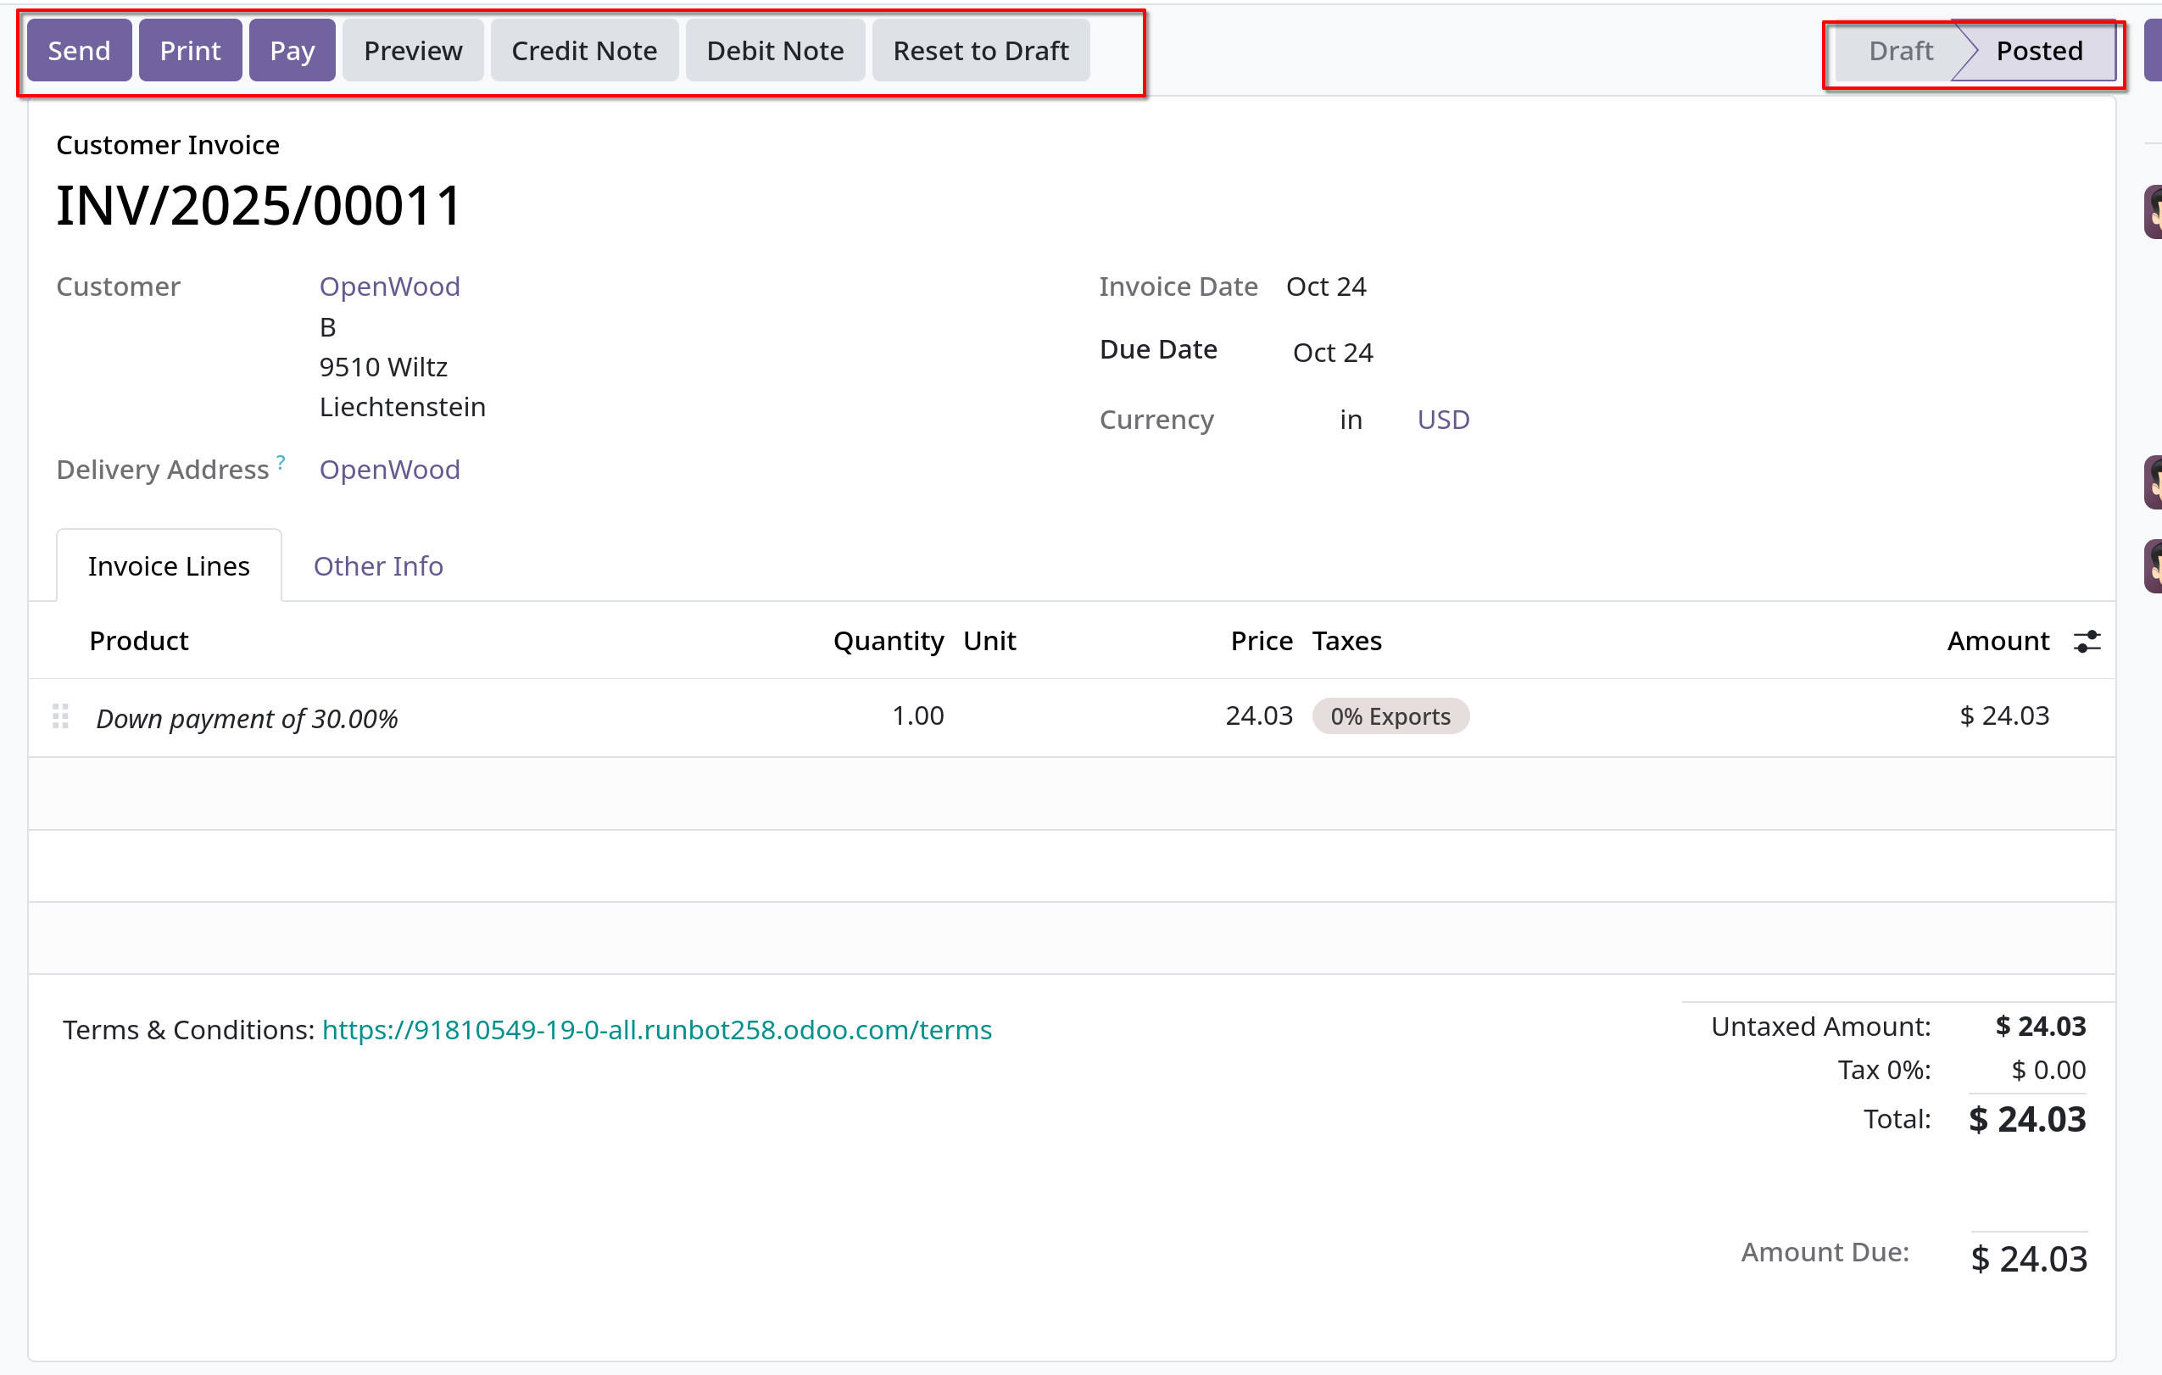Screen dimensions: 2162x1375
Task: Open the USD currency link
Action: pyautogui.click(x=1443, y=419)
